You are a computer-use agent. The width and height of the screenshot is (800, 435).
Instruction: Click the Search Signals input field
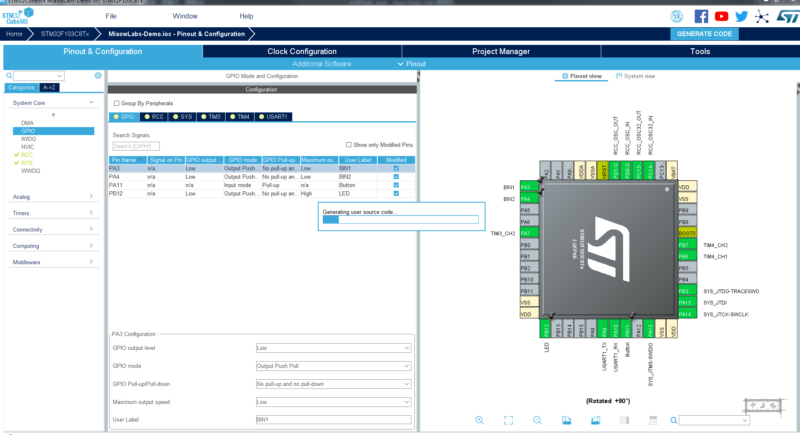click(x=136, y=146)
